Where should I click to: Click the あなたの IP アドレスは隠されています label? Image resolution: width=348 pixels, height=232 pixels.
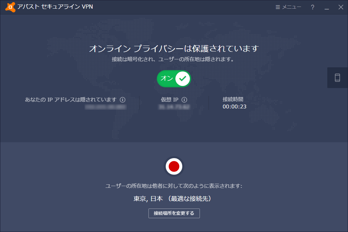coord(70,99)
